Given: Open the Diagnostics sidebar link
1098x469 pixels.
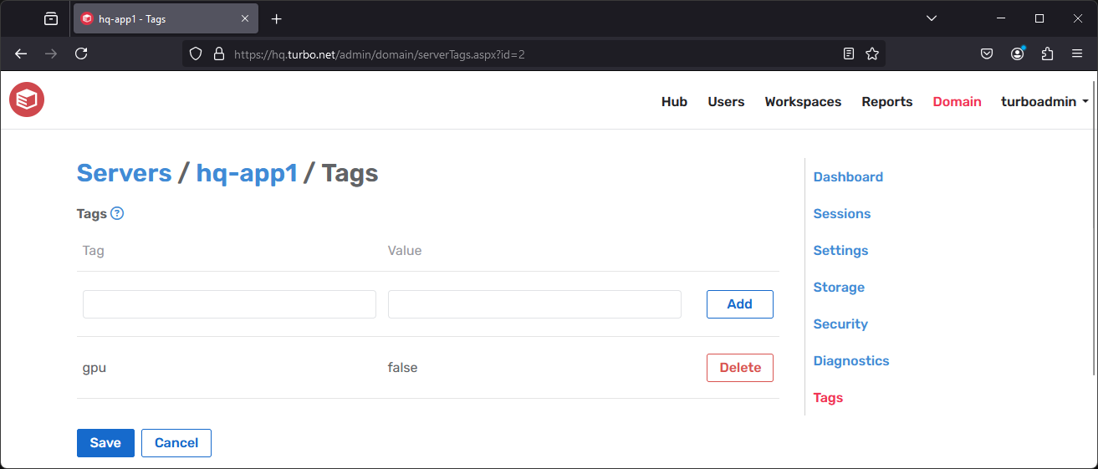Looking at the screenshot, I should 851,361.
